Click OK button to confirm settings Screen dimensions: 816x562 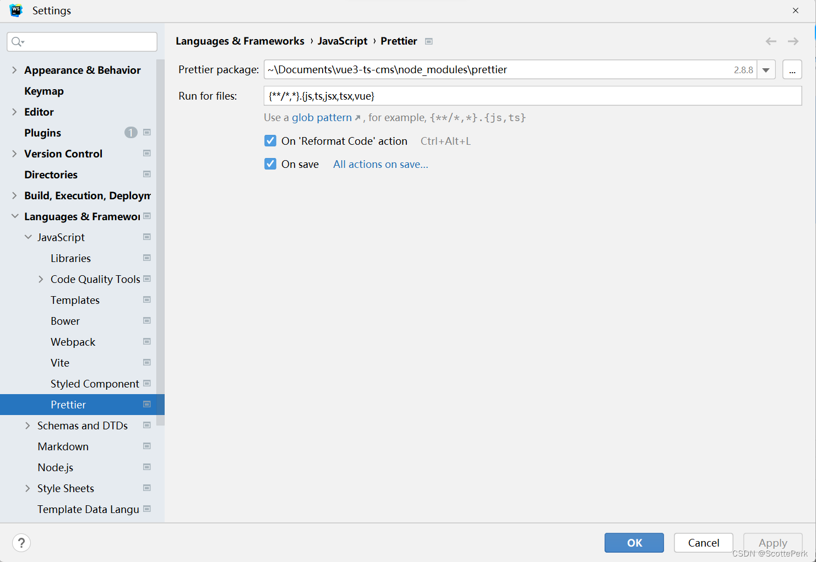point(634,543)
